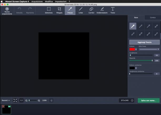Open the ? help menu
The image size is (161, 115).
pyautogui.click(x=69, y=1)
